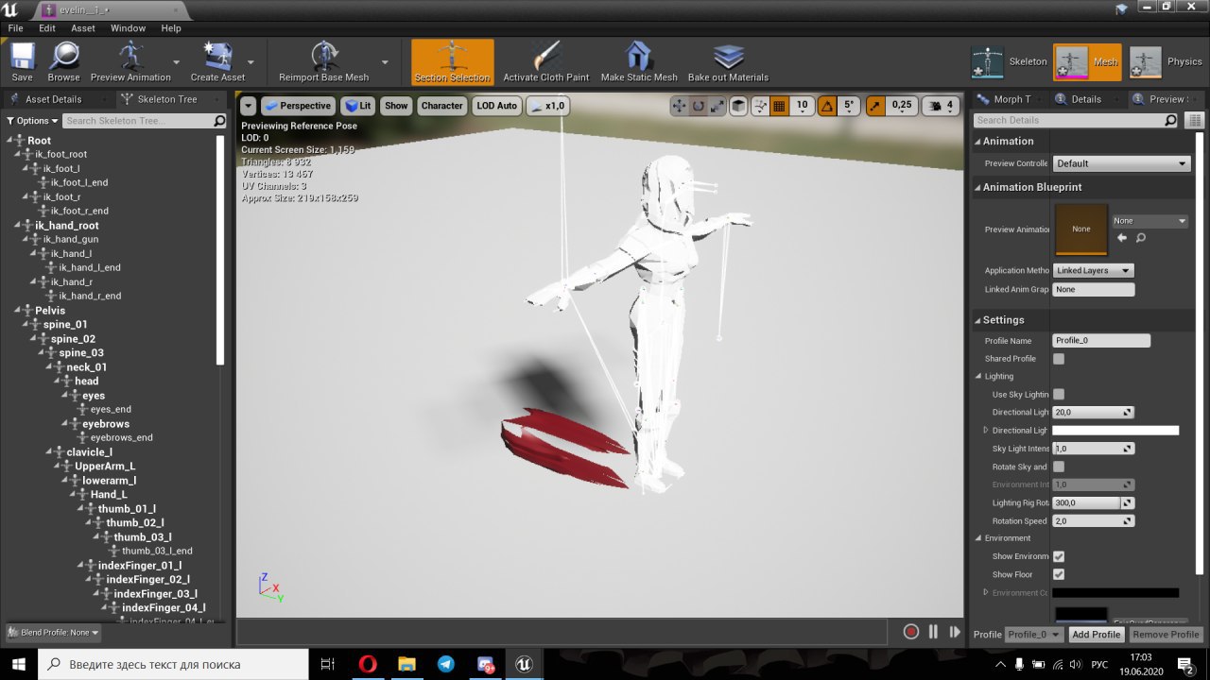Click the browse-to-asset magnifier under Preview Animation
The height and width of the screenshot is (680, 1210).
pos(1141,238)
